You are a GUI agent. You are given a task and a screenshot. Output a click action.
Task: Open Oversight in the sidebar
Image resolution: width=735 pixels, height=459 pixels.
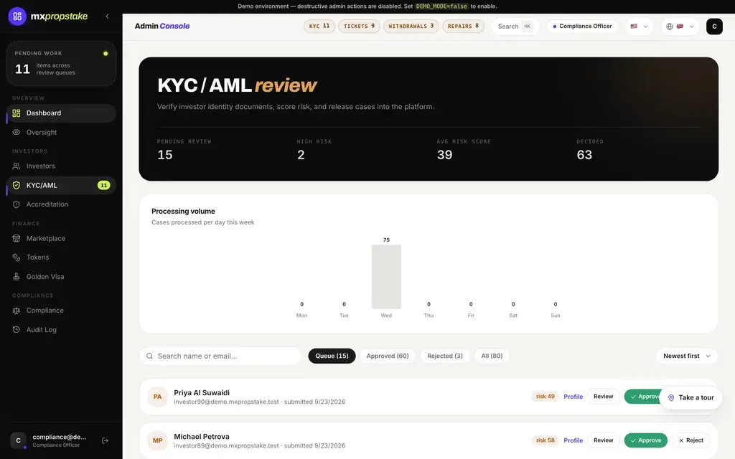point(61,132)
